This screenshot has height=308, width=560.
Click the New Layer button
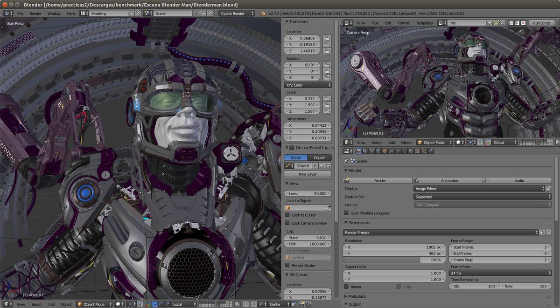click(x=308, y=174)
